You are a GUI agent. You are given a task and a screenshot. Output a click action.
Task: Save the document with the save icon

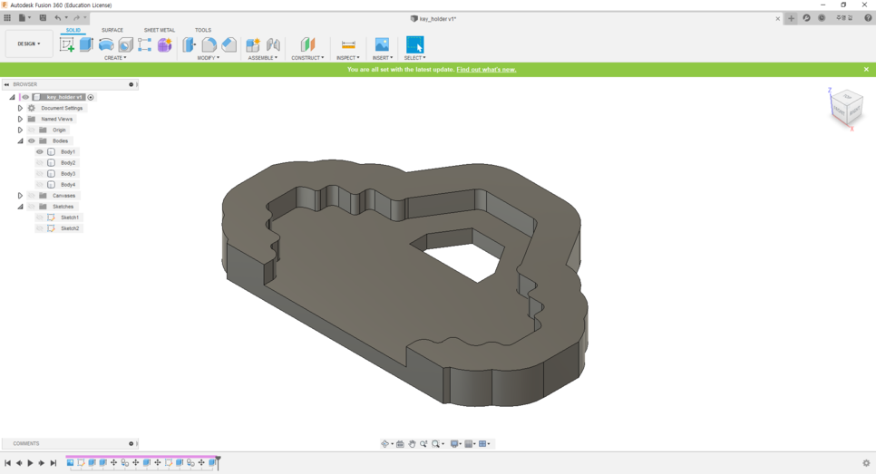pos(43,18)
